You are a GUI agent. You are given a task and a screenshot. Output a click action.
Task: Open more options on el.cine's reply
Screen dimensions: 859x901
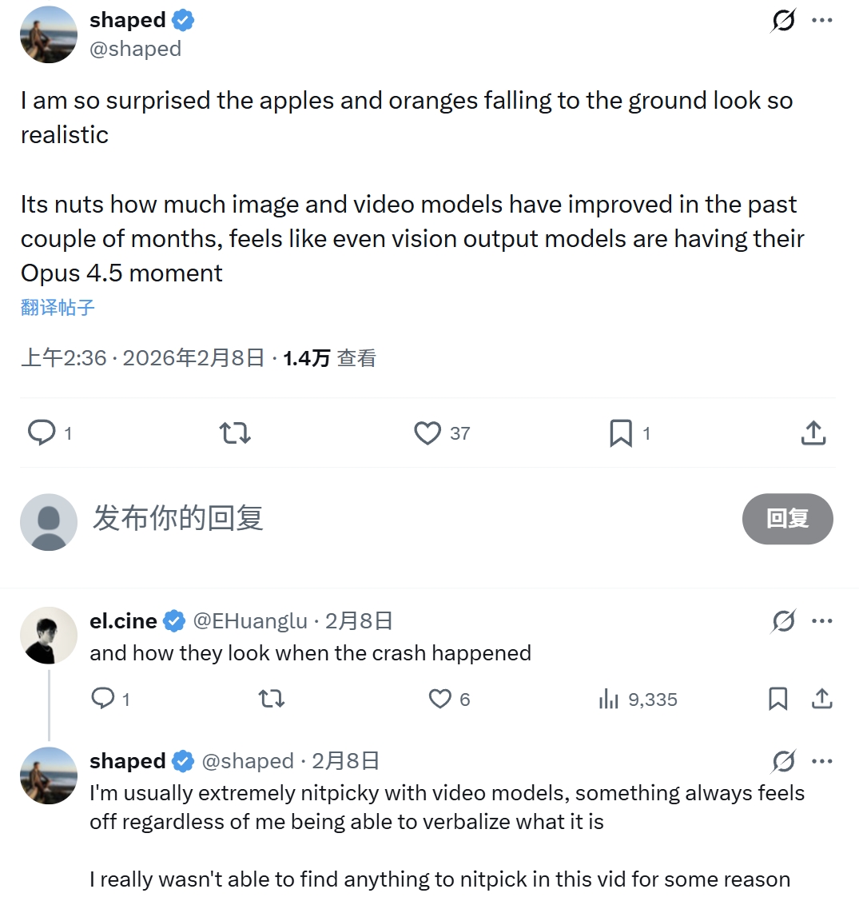(x=821, y=621)
